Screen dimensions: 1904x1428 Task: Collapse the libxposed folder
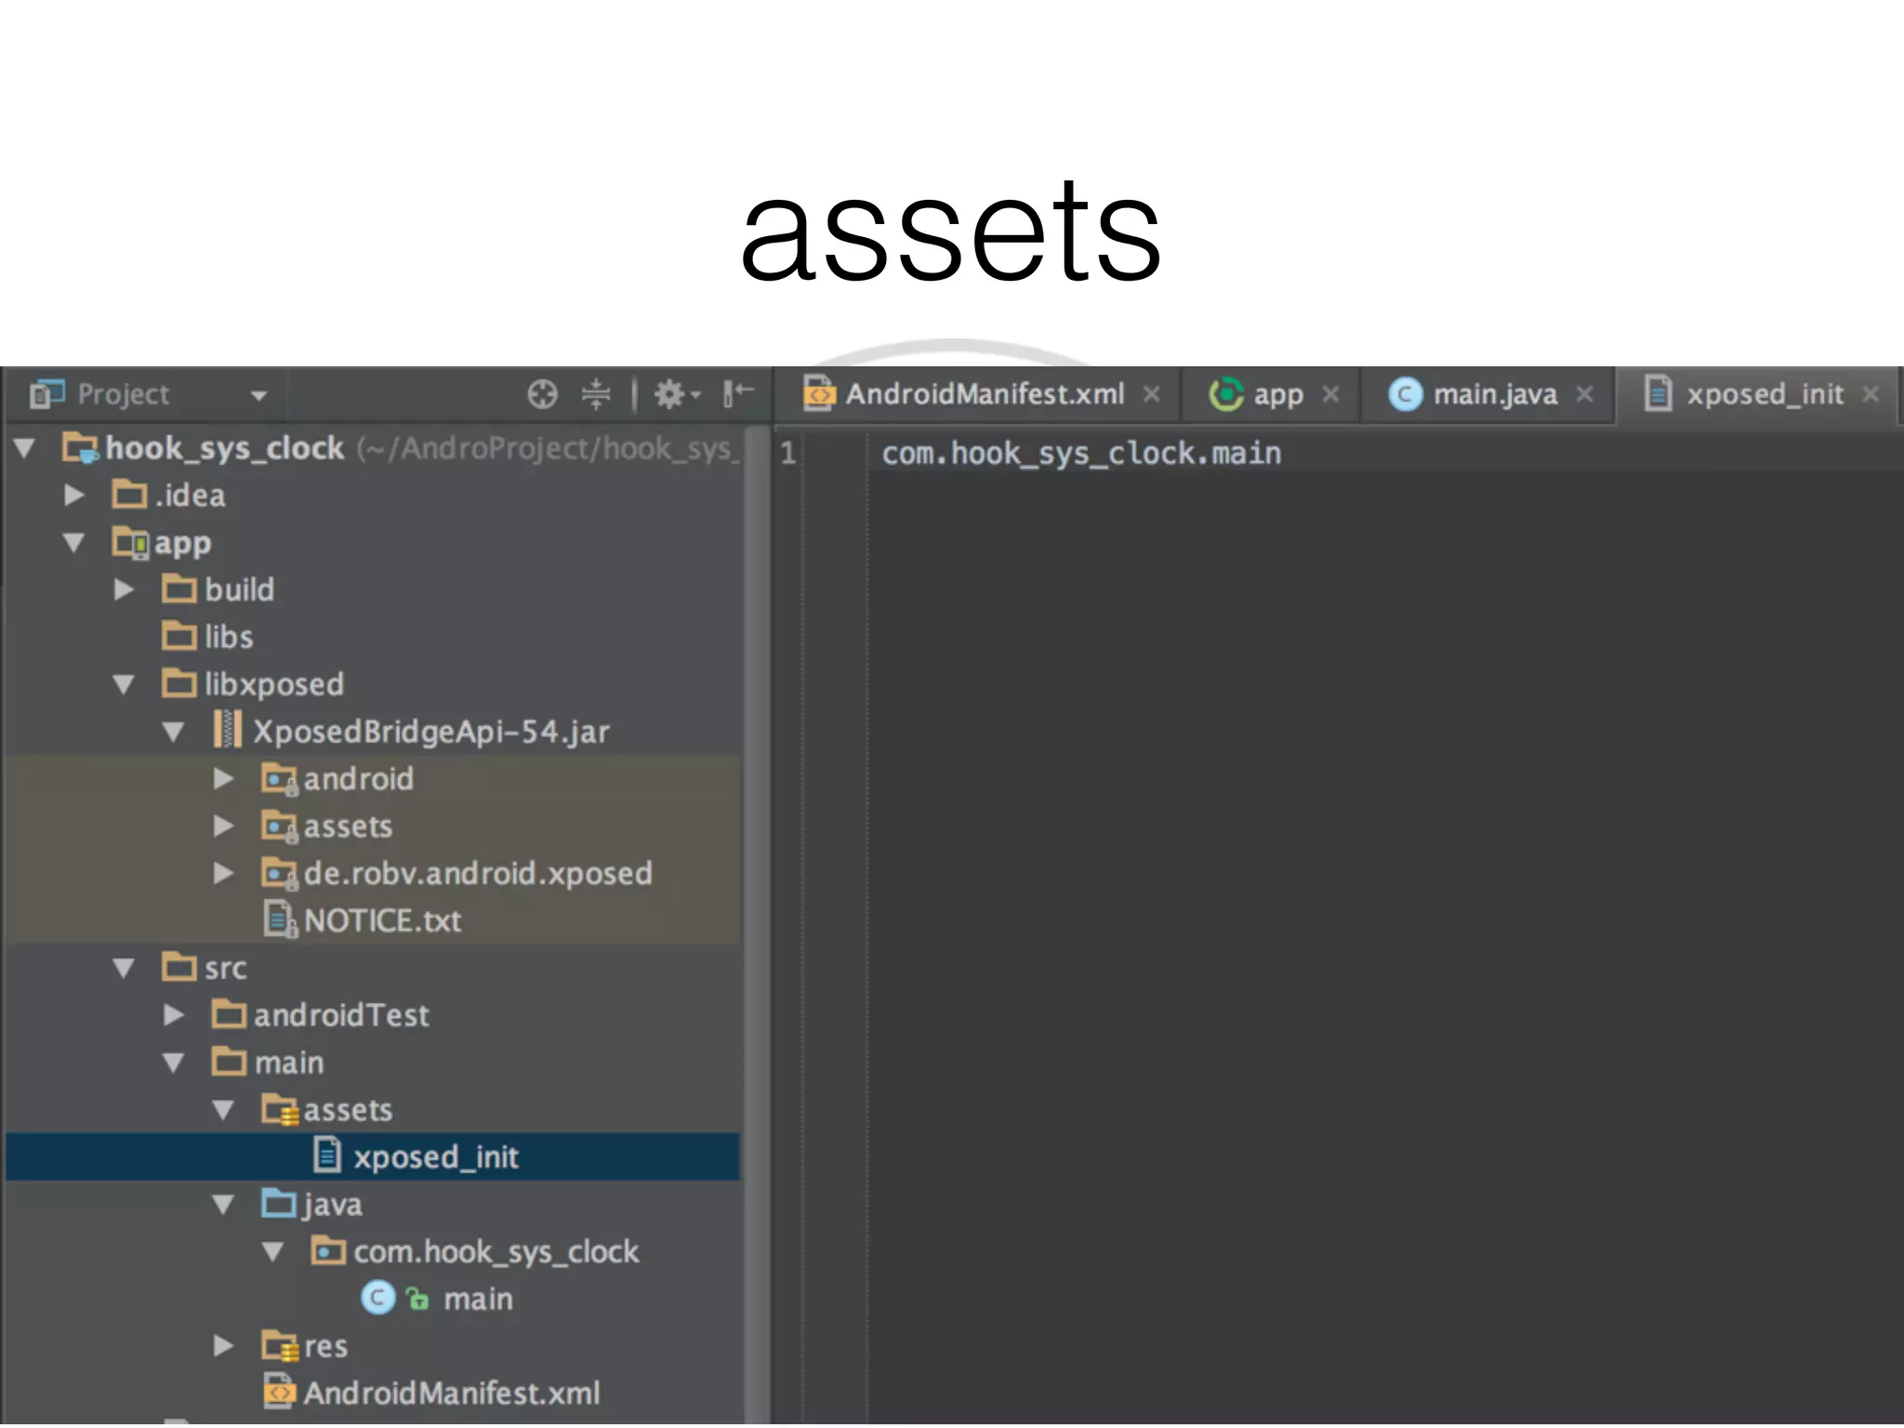(x=124, y=685)
